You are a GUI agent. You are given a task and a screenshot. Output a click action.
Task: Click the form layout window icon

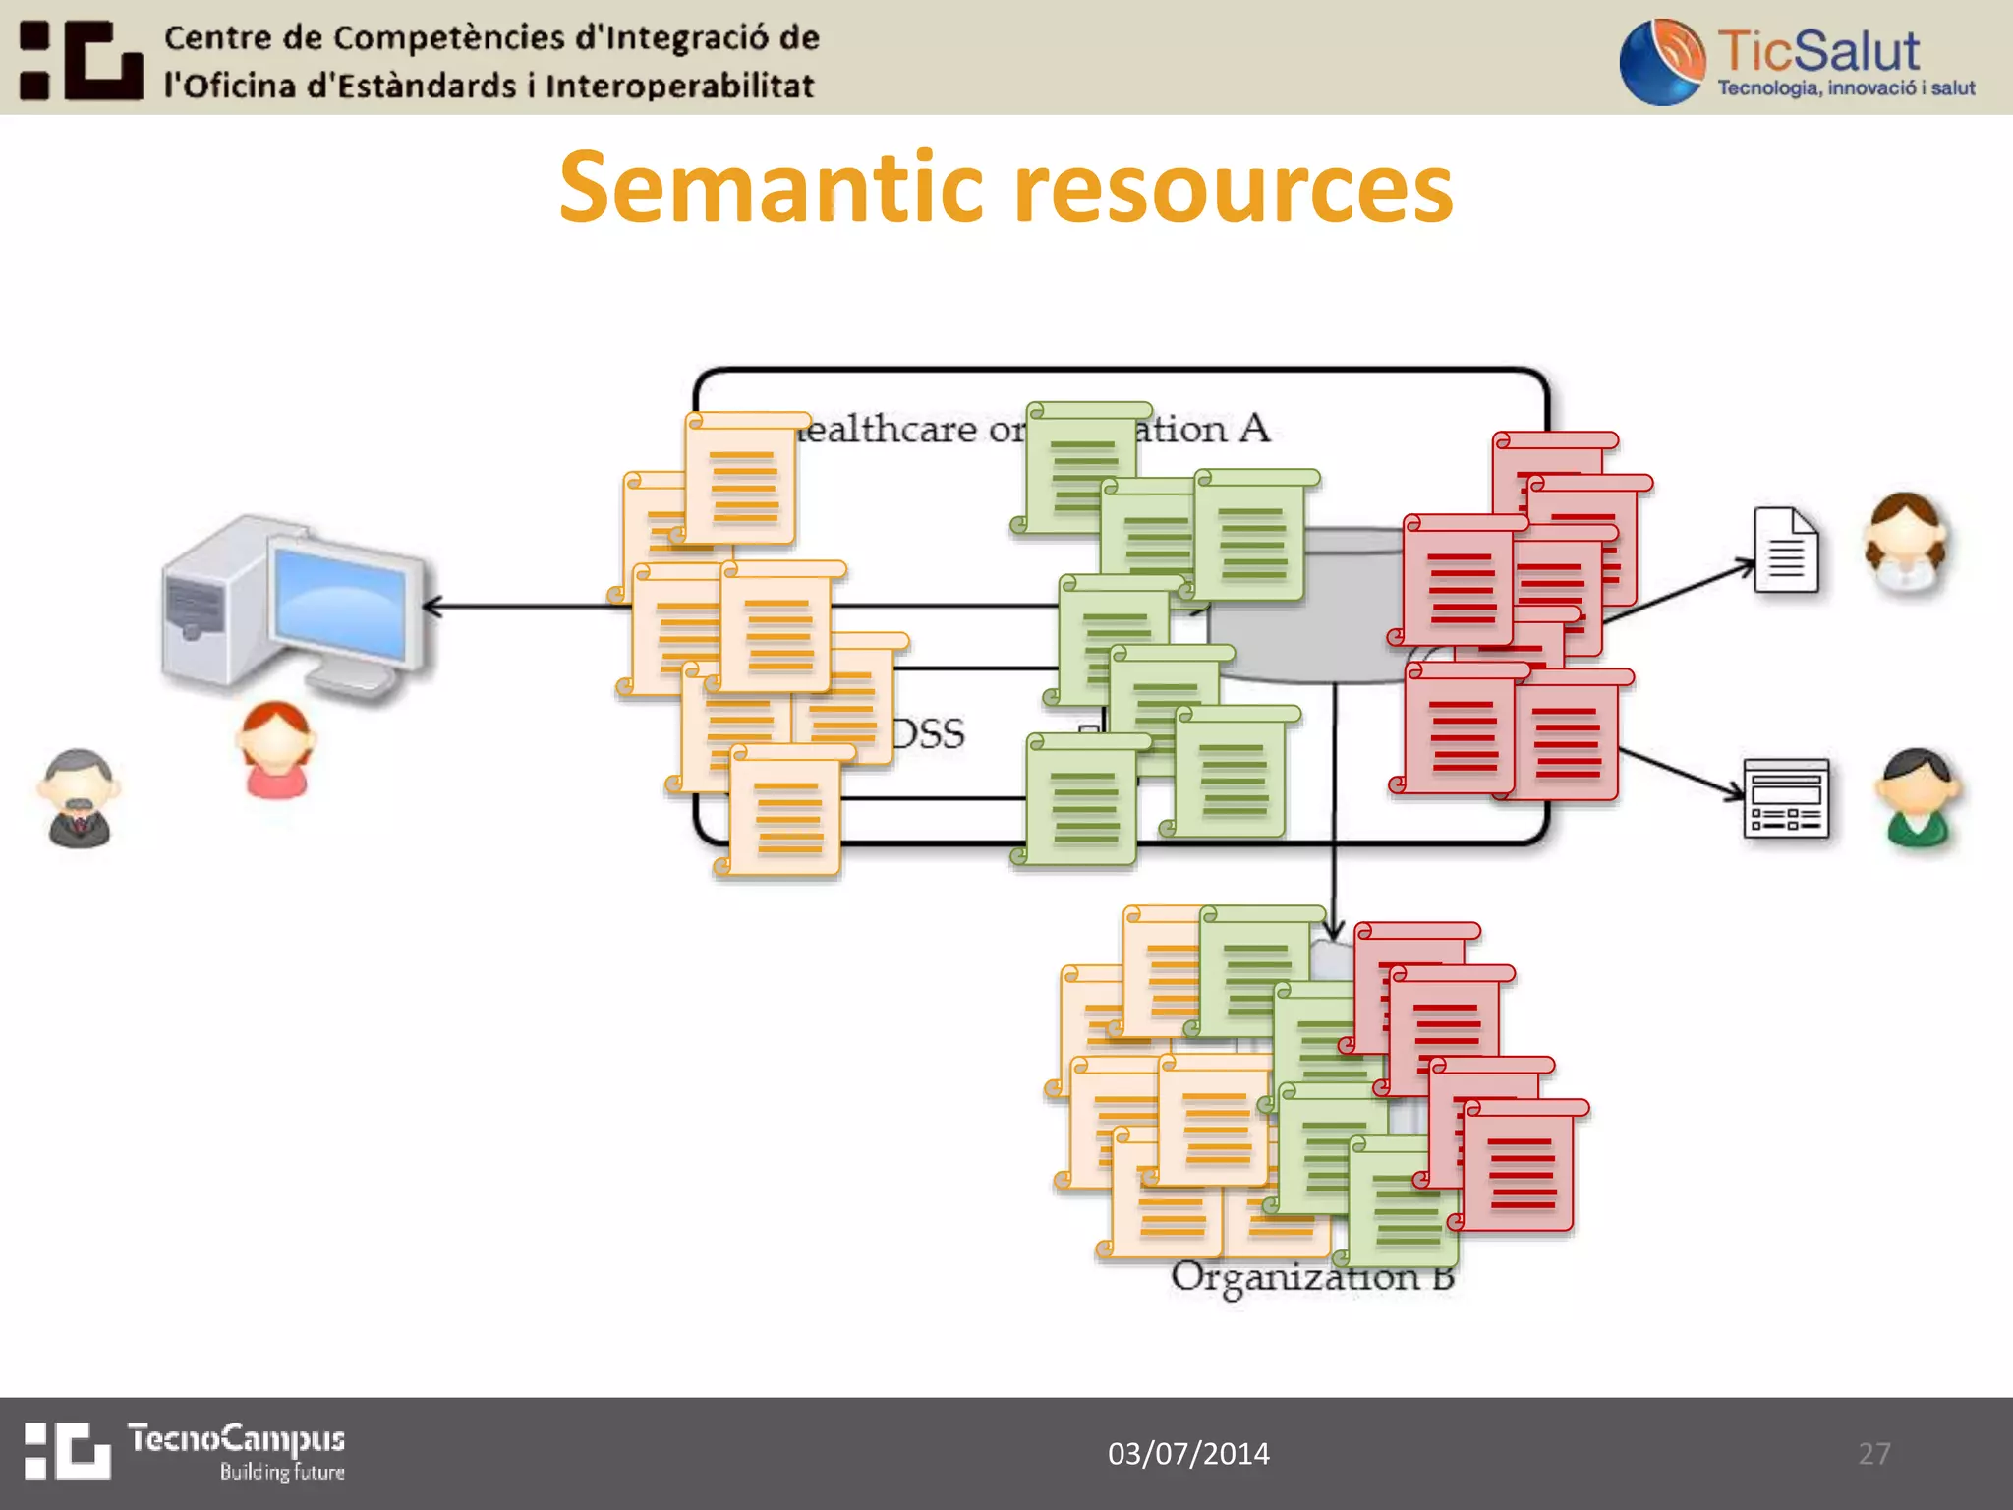(x=1786, y=798)
